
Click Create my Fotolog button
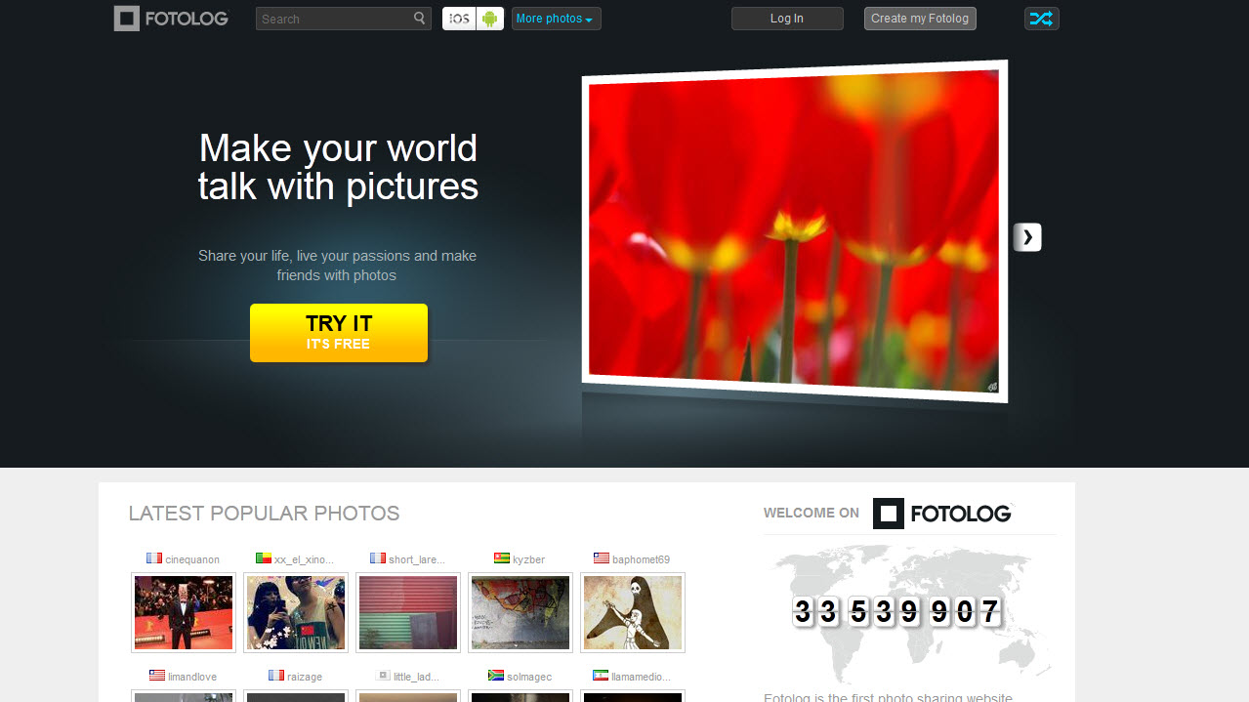click(x=919, y=19)
